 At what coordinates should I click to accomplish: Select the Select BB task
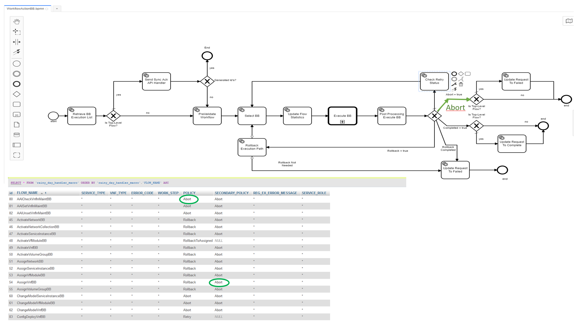point(252,116)
